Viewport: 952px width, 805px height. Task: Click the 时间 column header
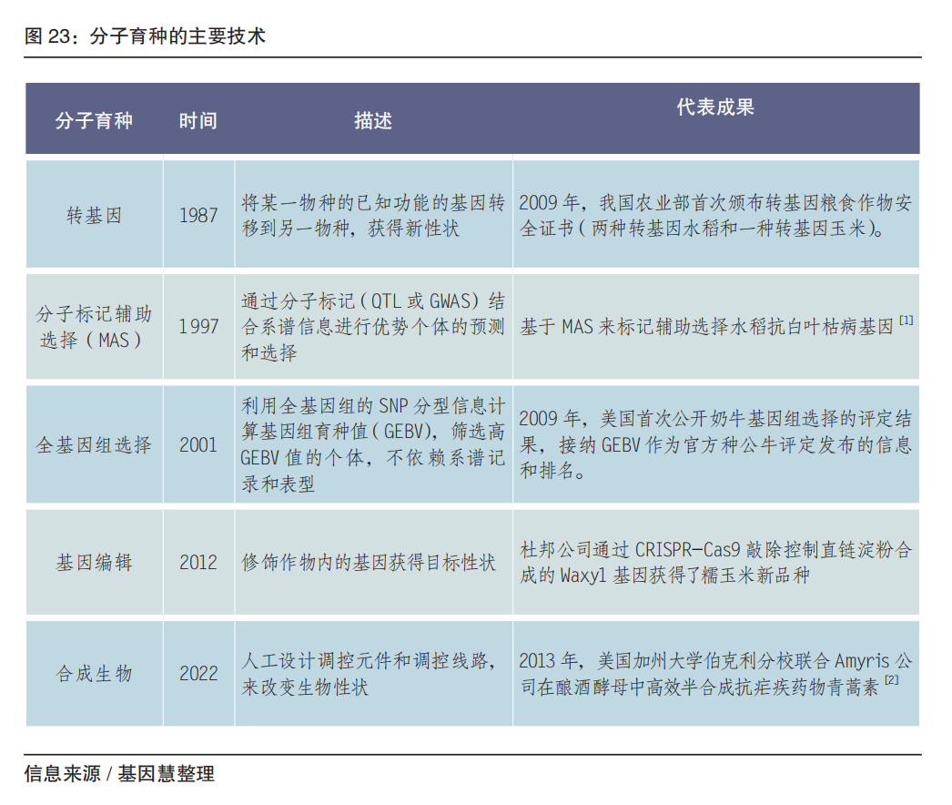click(197, 120)
